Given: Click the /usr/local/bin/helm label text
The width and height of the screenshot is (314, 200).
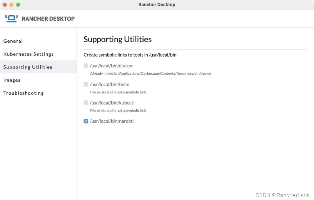Looking at the screenshot, I should click(x=110, y=84).
